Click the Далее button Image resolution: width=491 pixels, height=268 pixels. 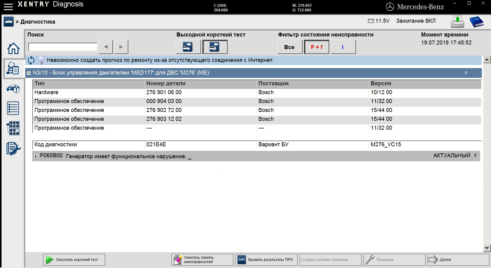[458, 260]
